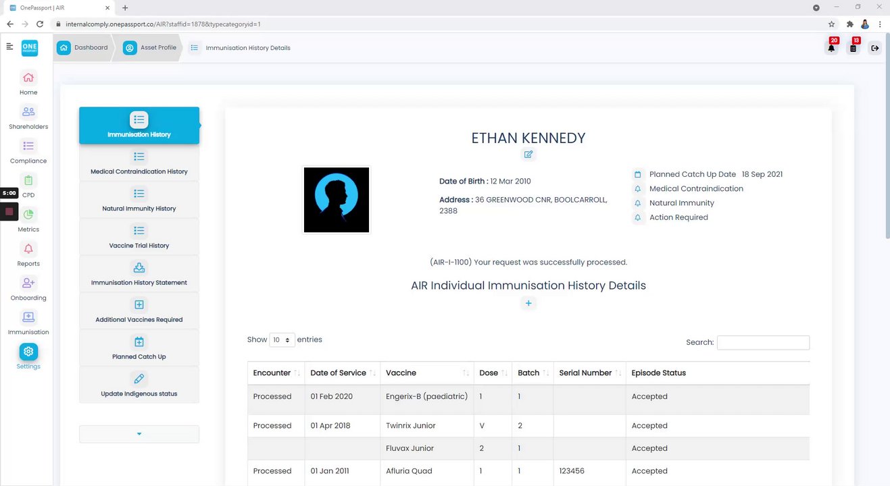Click the 01 Apr 2018 date cell
The width and height of the screenshot is (890, 486).
[343, 426]
